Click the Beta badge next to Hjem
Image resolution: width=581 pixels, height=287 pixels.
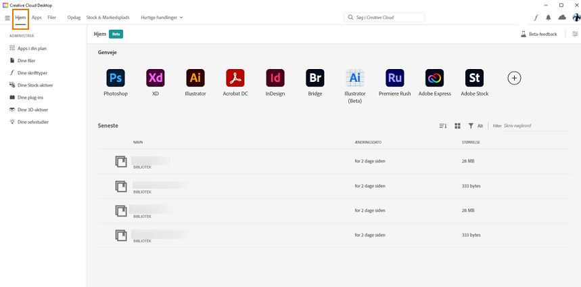pos(116,34)
